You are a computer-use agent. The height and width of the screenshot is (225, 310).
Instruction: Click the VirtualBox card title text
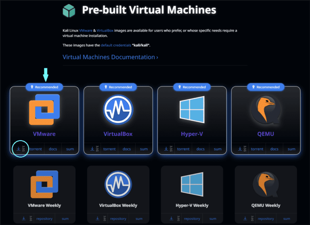(118, 134)
